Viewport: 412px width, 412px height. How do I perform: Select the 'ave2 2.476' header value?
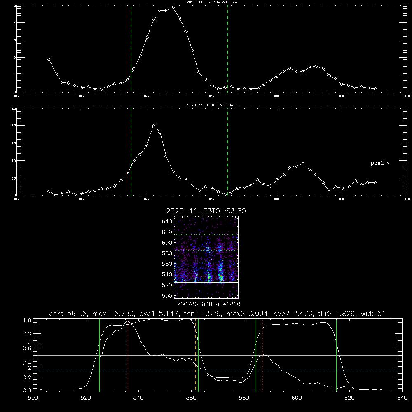[293, 314]
